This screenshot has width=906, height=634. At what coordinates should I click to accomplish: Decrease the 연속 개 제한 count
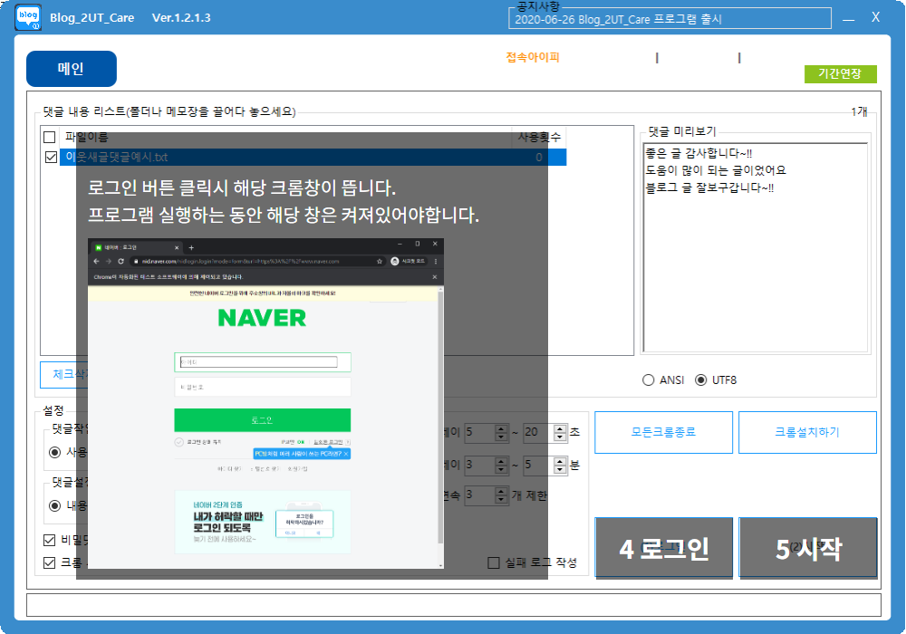tap(501, 499)
